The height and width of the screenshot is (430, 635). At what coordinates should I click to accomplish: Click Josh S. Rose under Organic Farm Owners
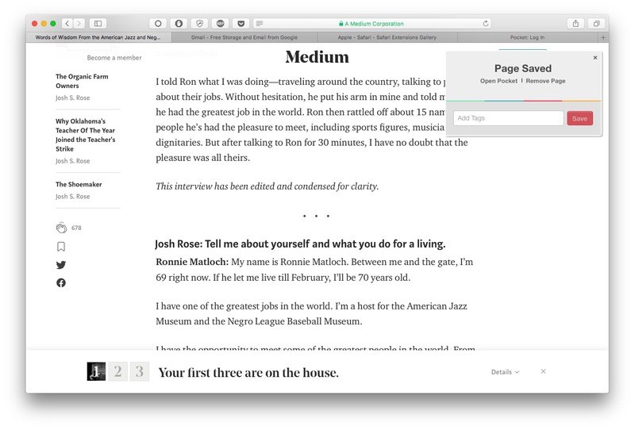(x=72, y=98)
